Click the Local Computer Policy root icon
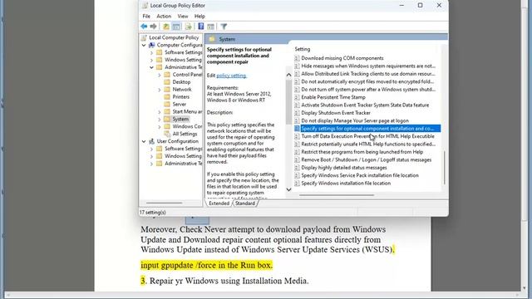 [x=144, y=37]
